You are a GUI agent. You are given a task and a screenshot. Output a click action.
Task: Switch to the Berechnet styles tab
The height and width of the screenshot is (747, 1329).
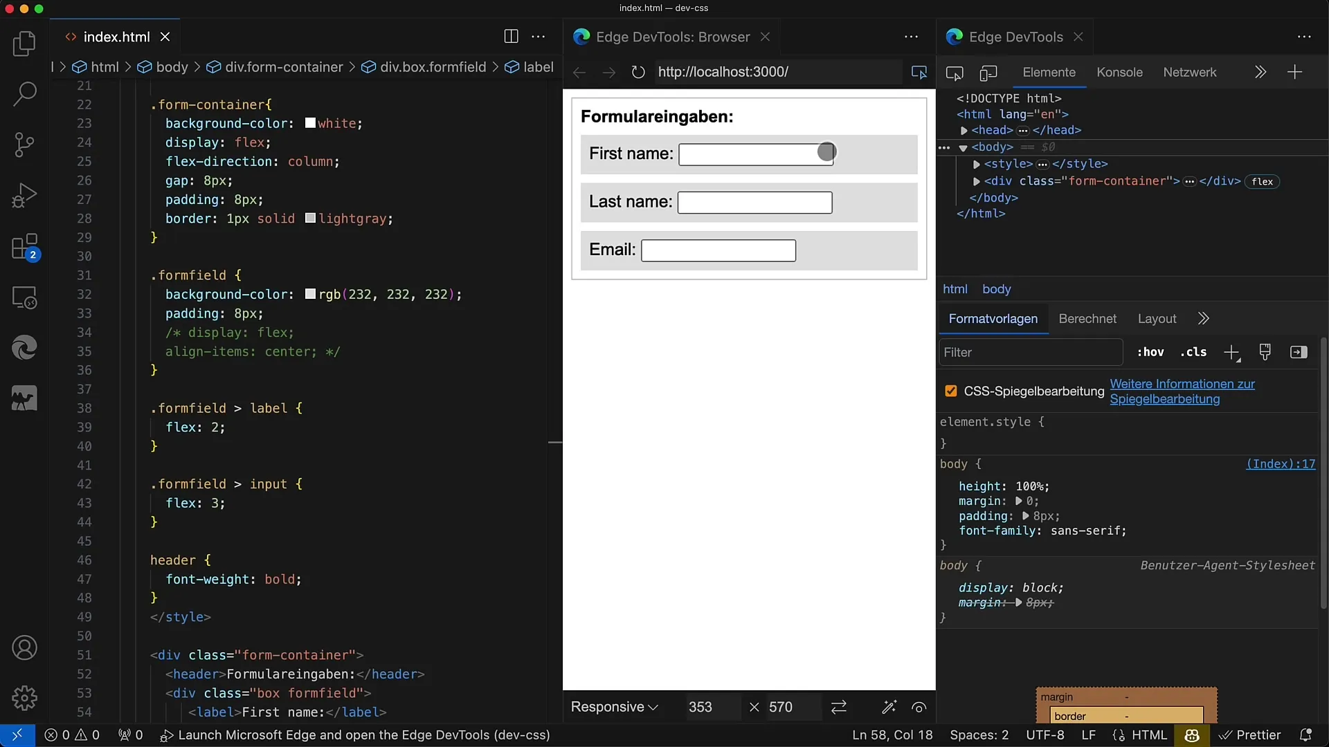coord(1087,319)
